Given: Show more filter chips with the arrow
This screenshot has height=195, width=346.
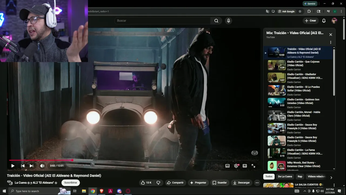Looking at the screenshot, I should click(x=331, y=178).
